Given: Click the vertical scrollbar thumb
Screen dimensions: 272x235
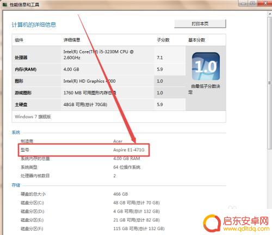Looking at the screenshot, I should coord(270,83).
